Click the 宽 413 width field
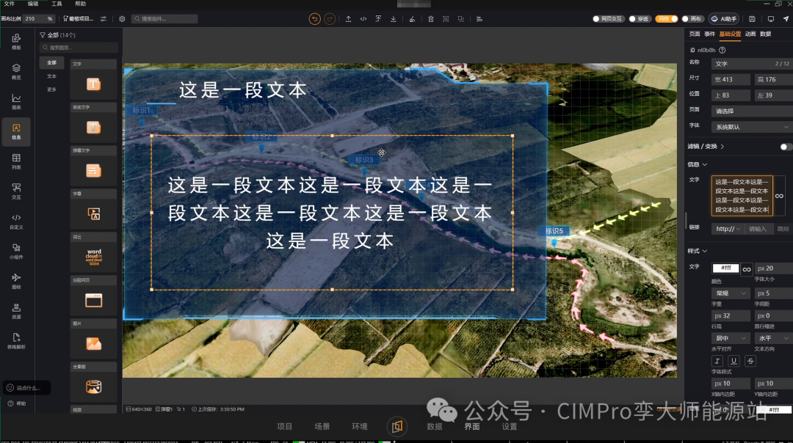793x443 pixels. [731, 79]
